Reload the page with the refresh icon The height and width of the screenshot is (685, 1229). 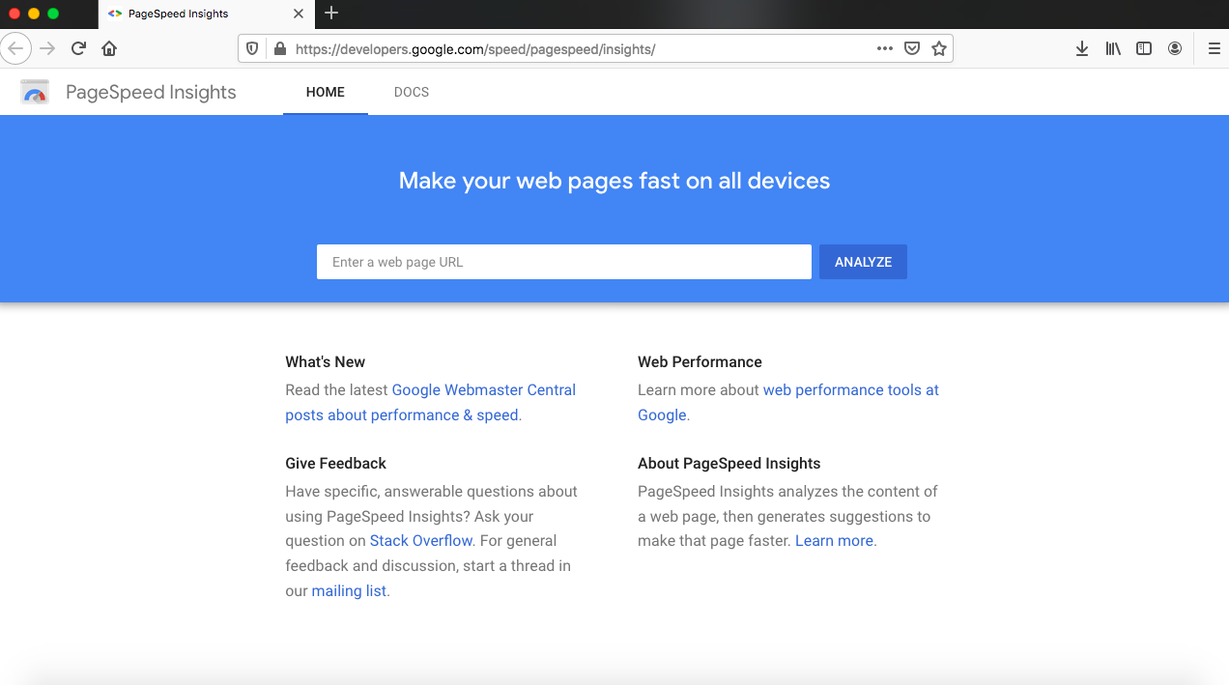(79, 48)
